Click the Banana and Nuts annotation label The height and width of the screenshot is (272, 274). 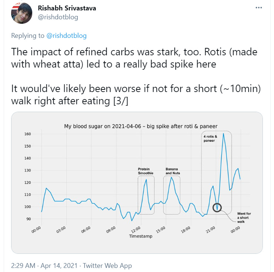pyautogui.click(x=173, y=171)
